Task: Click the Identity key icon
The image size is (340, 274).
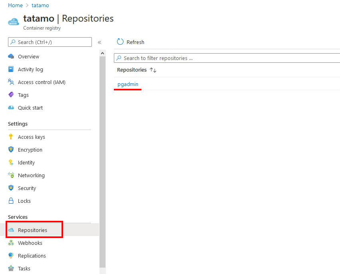Action: [x=11, y=162]
